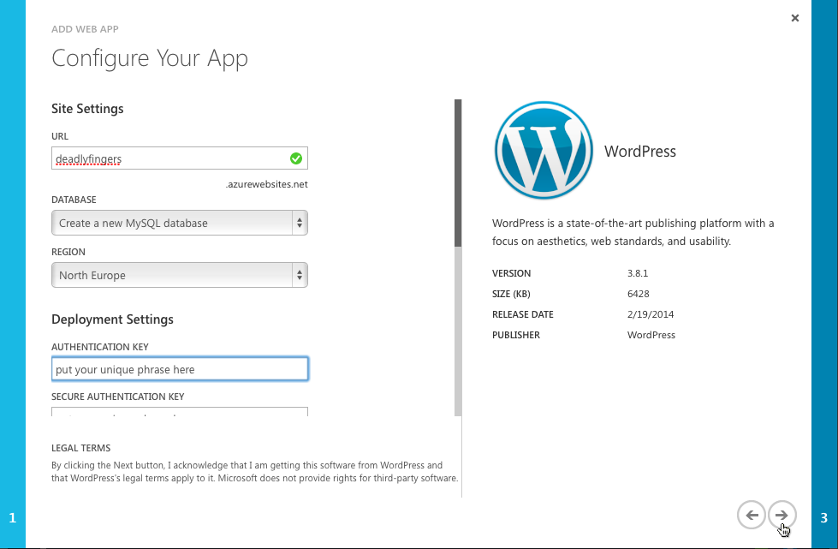Click the WordPress logo
This screenshot has width=838, height=549.
click(x=544, y=150)
